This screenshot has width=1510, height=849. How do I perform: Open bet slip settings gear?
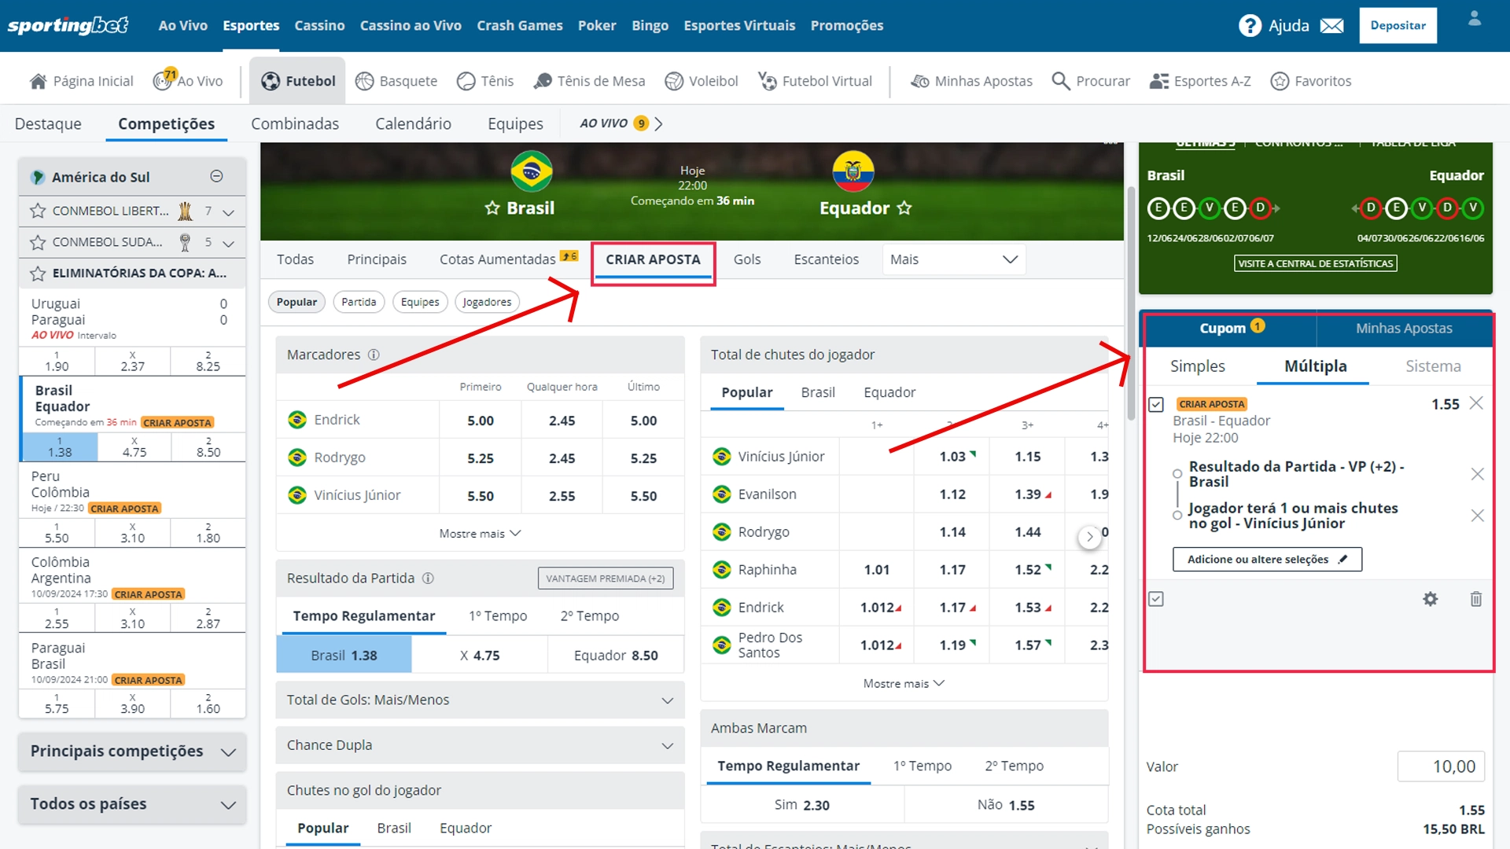pyautogui.click(x=1430, y=599)
